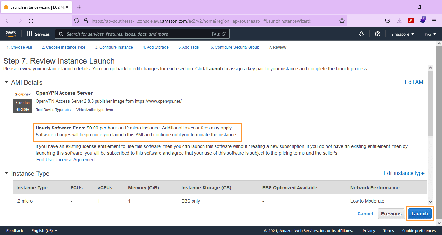Click the Launch button

[x=420, y=214]
